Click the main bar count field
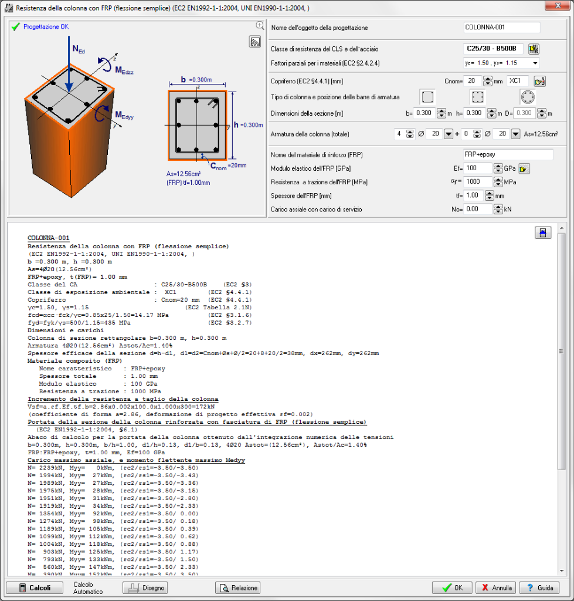Image resolution: width=574 pixels, height=601 pixels. click(x=400, y=134)
